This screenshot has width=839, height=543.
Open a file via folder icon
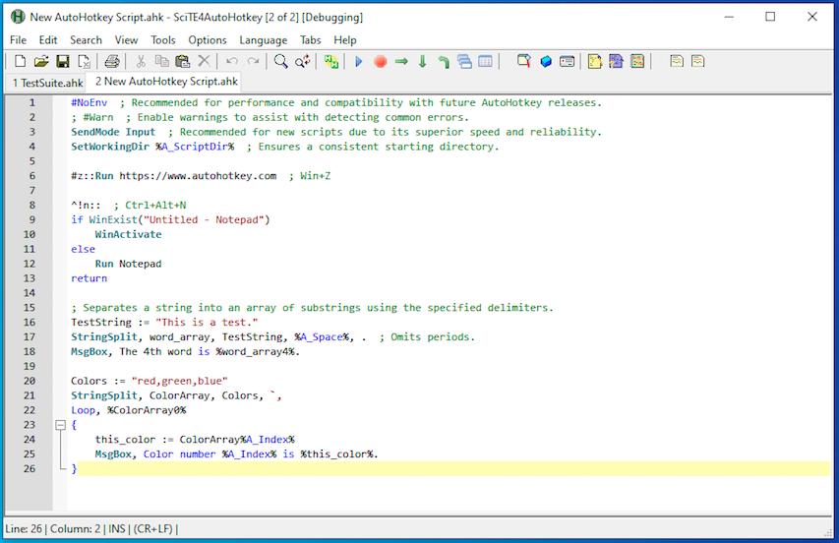(41, 62)
